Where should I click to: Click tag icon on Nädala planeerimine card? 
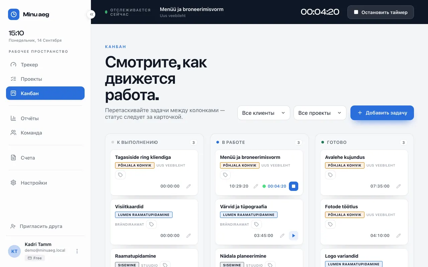[270, 265]
